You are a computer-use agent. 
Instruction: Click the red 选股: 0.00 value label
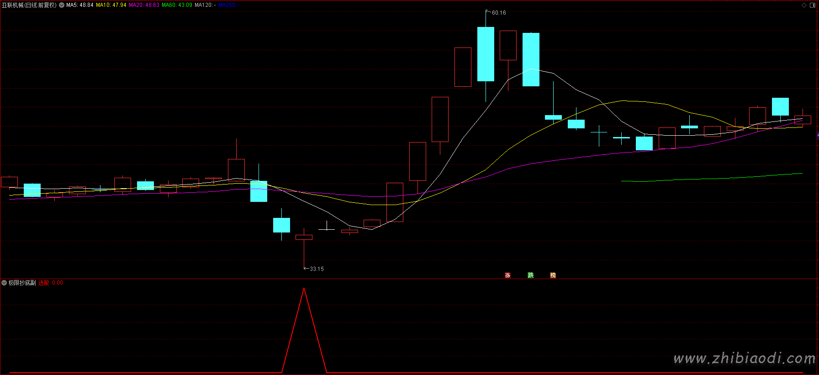click(x=51, y=283)
